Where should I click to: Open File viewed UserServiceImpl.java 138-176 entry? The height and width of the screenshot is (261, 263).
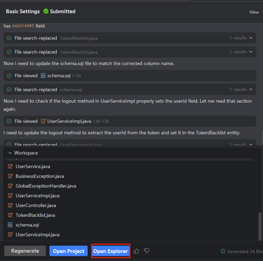click(70, 121)
